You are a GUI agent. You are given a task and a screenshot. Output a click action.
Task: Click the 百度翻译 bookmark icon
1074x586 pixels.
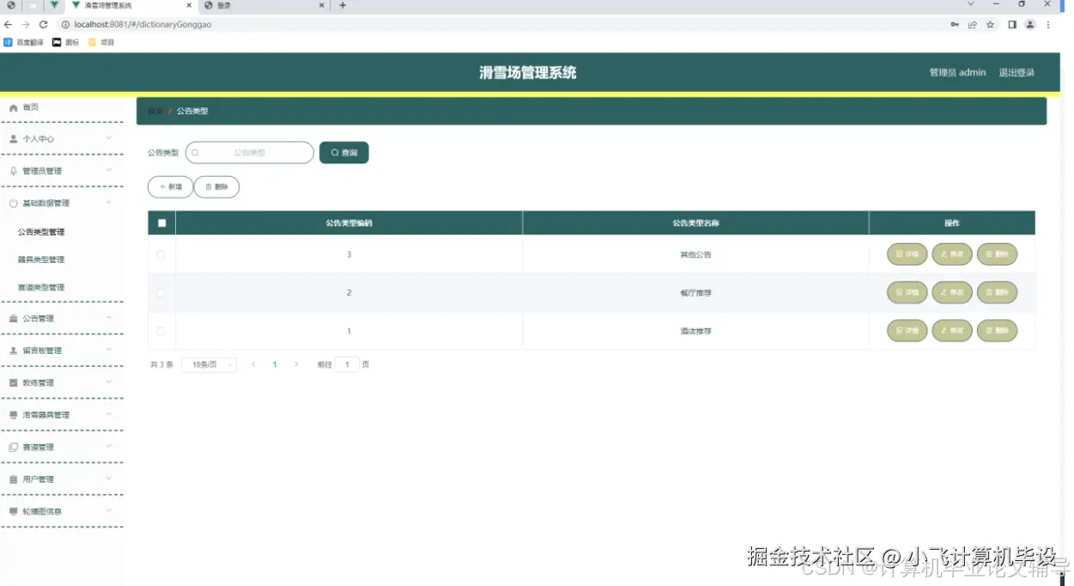9,42
